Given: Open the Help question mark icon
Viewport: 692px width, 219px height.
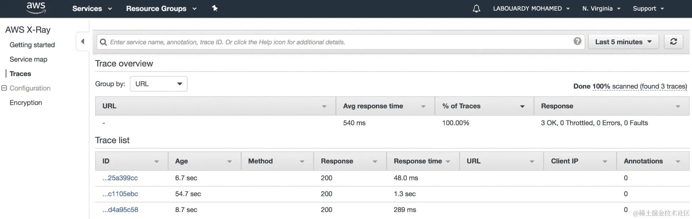Looking at the screenshot, I should pyautogui.click(x=577, y=41).
